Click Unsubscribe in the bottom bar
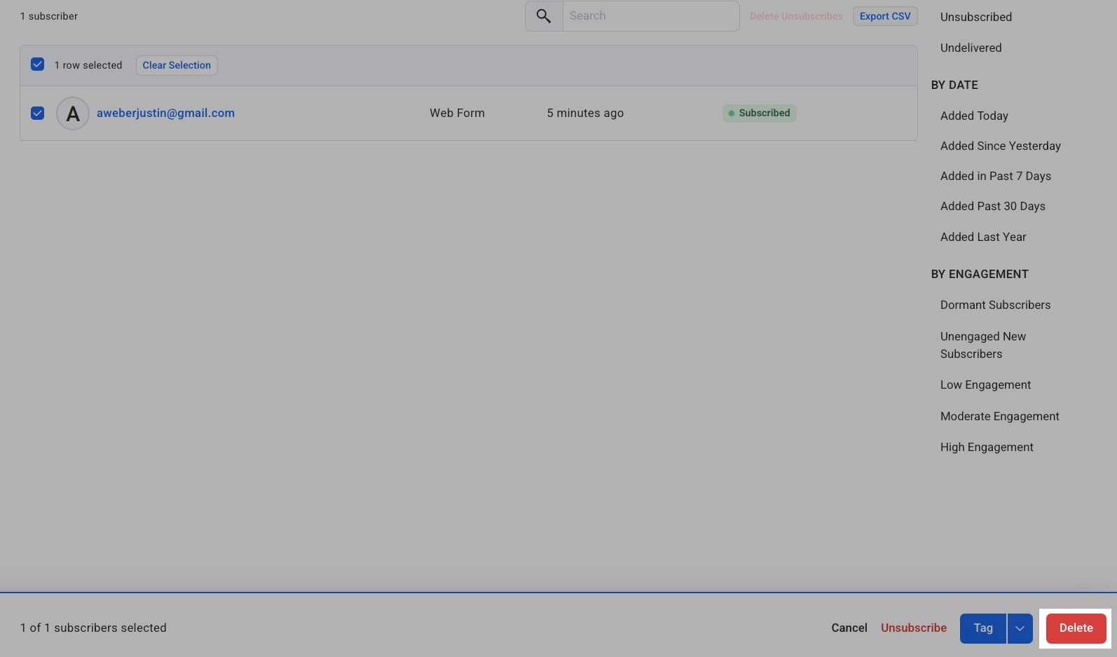Image resolution: width=1117 pixels, height=657 pixels. pos(913,628)
